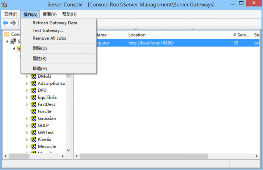This screenshot has height=170, width=263.
Task: Select the Gaussian tree item label
Action: pyautogui.click(x=47, y=118)
